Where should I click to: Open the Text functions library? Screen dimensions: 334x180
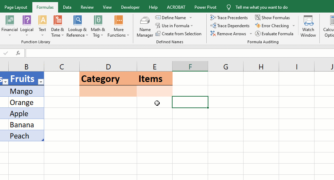[42, 26]
